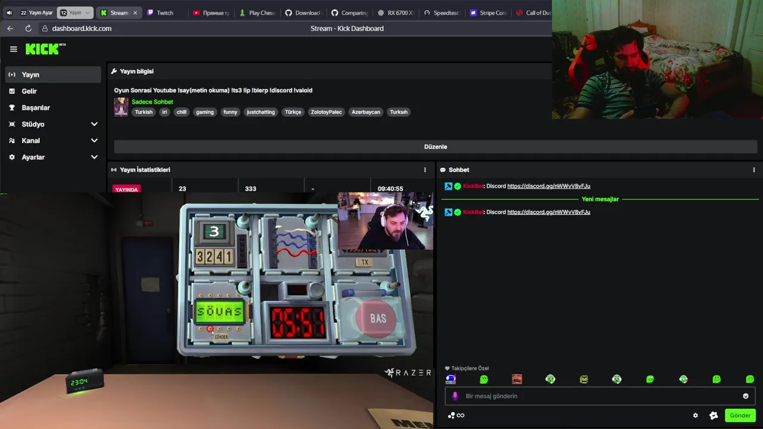Screen dimensions: 763x429
Task: Click the 333 statistic value
Action: (x=250, y=188)
